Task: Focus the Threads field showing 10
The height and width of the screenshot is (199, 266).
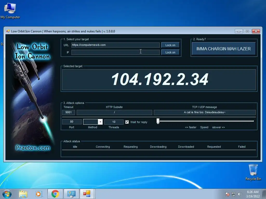Action: pyautogui.click(x=114, y=122)
